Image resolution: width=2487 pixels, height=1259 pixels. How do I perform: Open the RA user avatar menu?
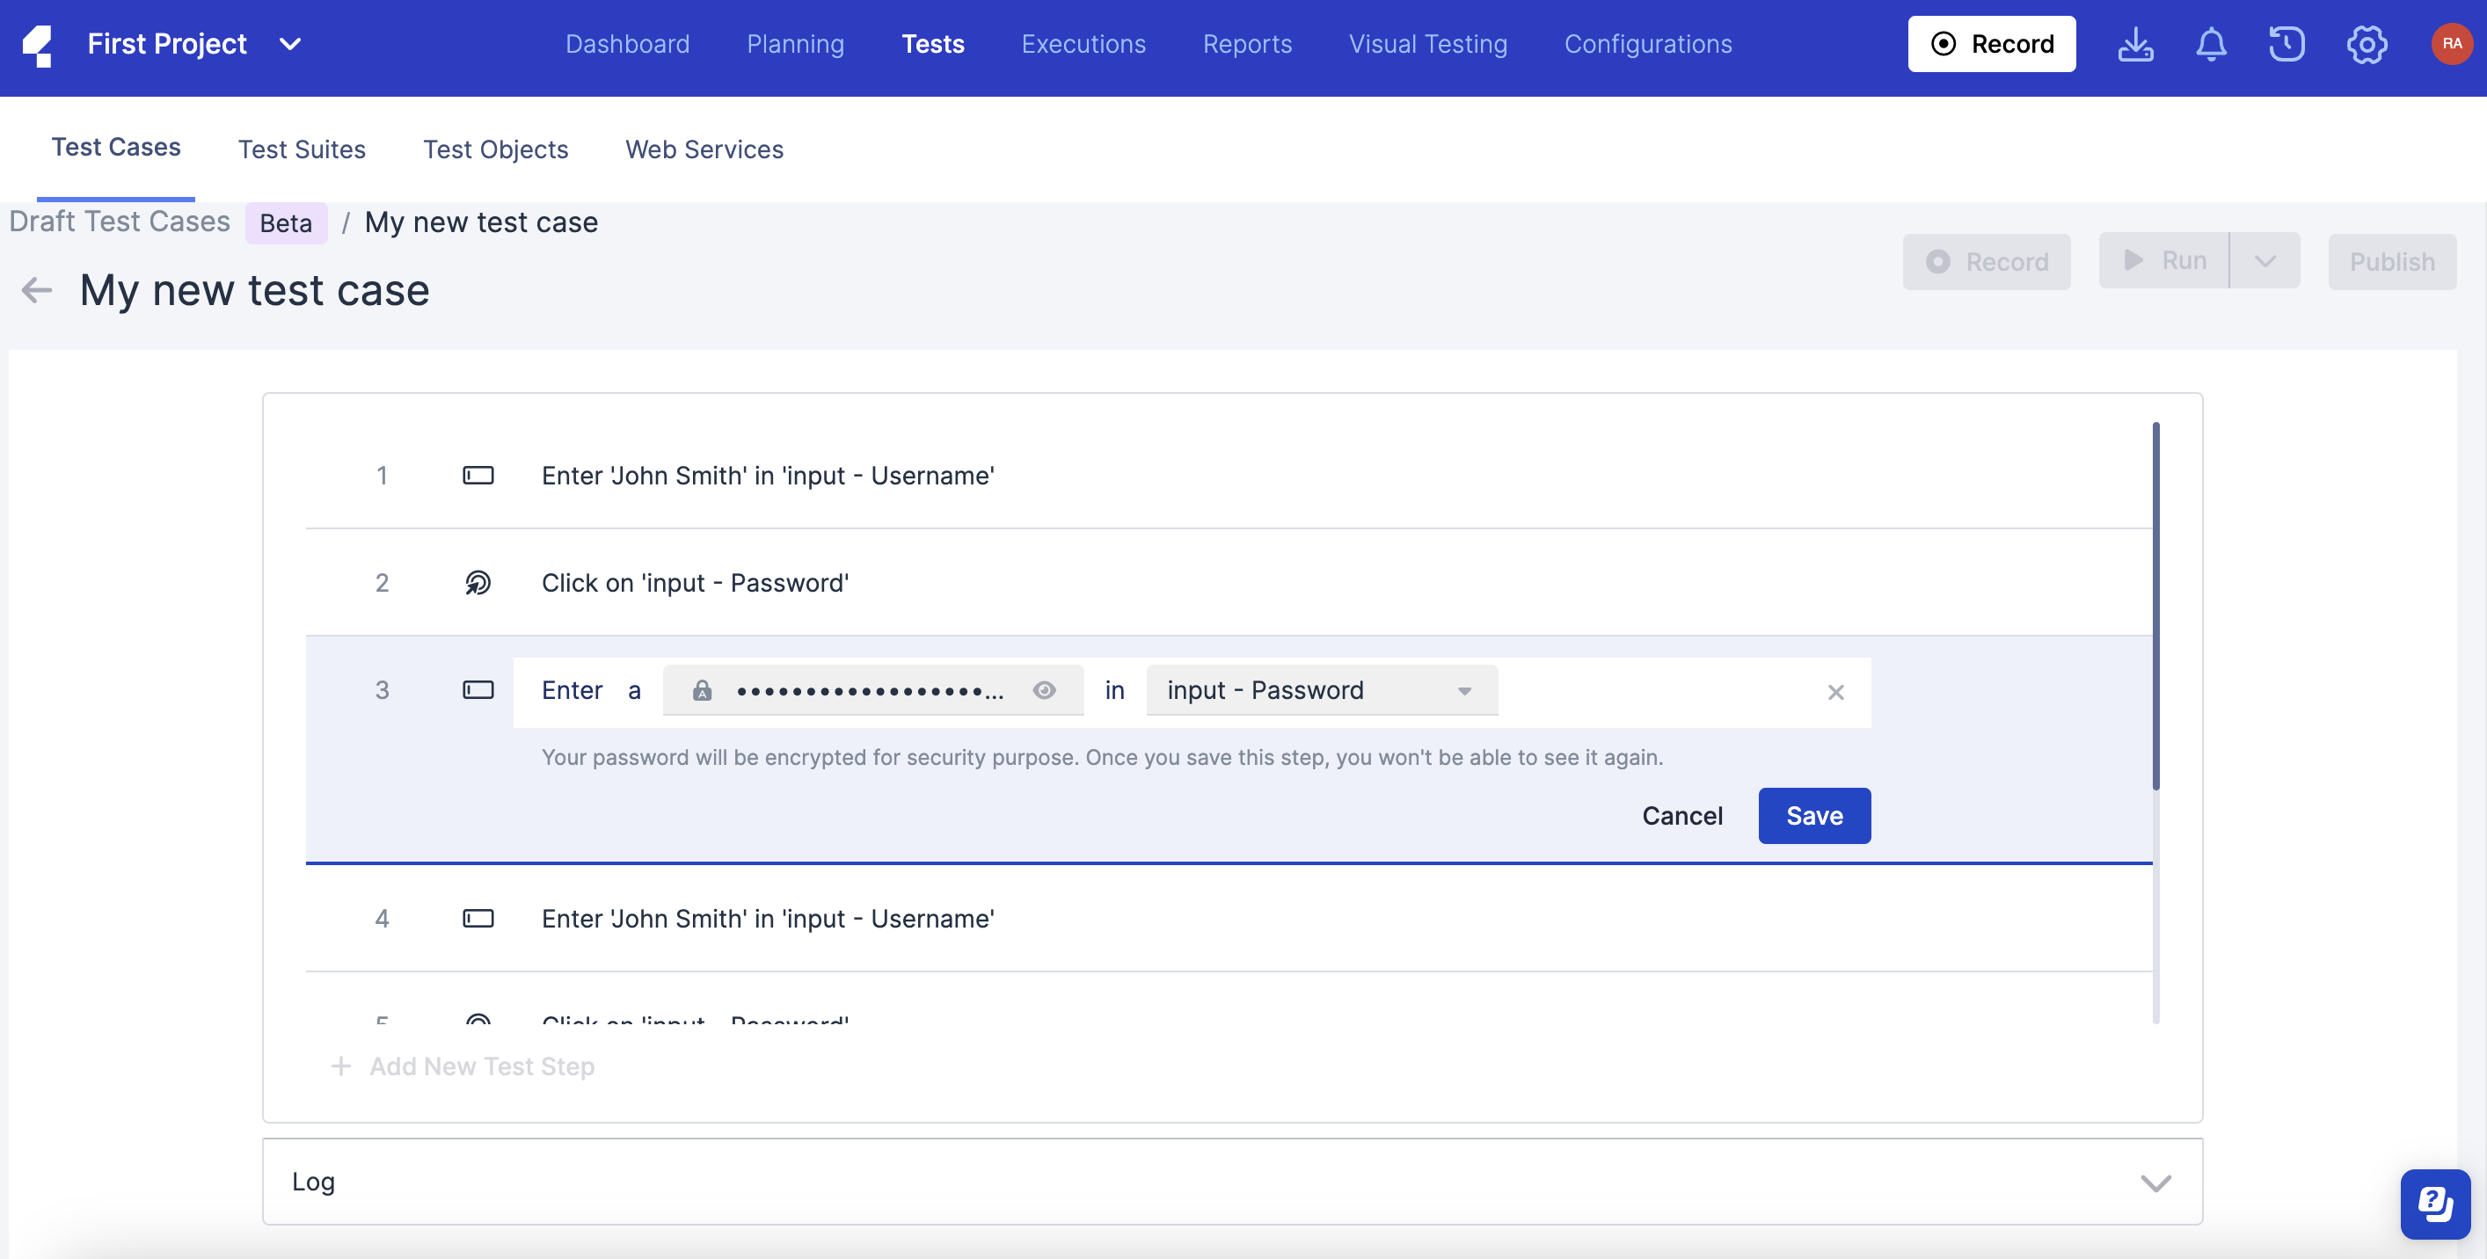click(2451, 45)
